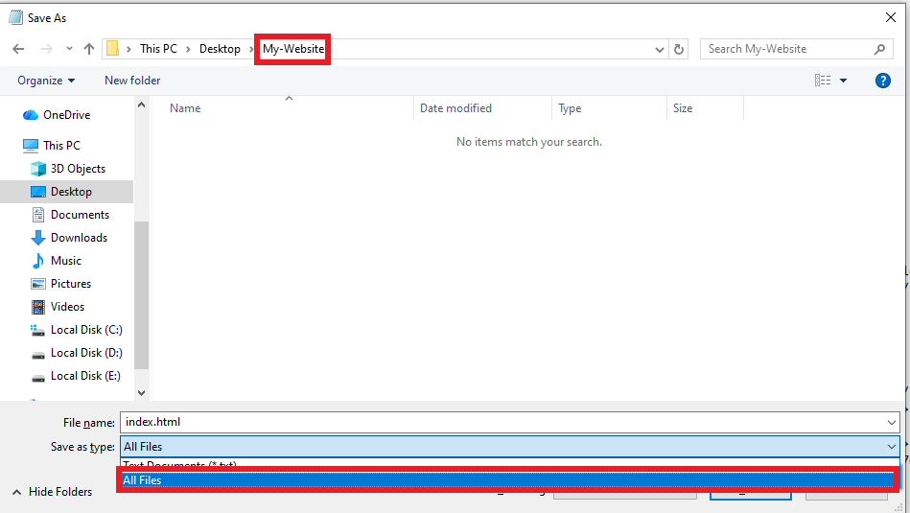Click the OneDrive cloud icon
Image resolution: width=910 pixels, height=513 pixels.
click(30, 115)
